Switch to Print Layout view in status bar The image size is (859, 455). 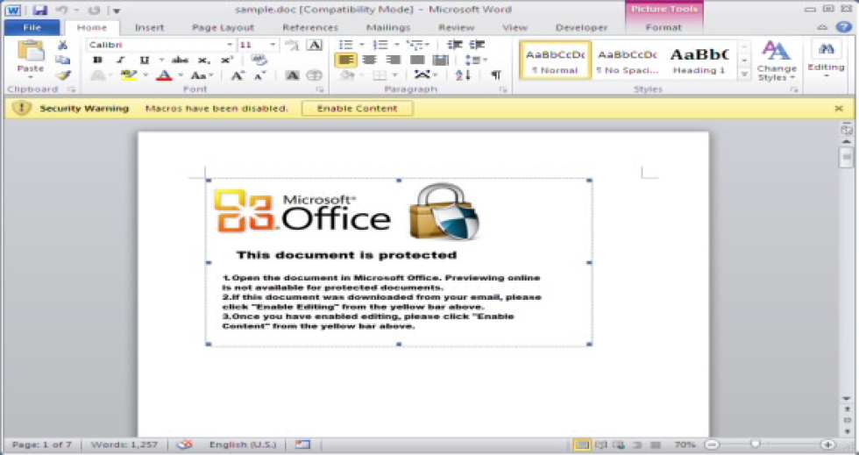582,444
